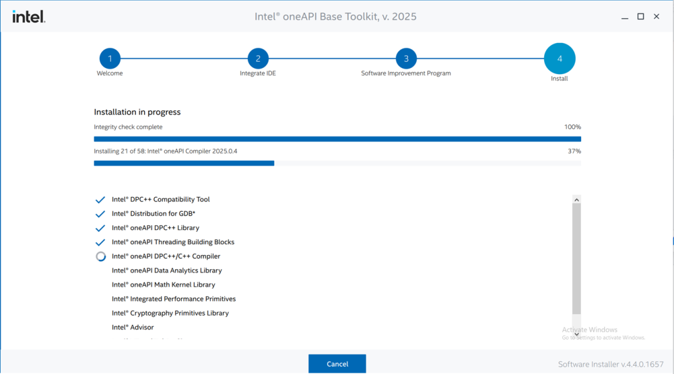This screenshot has height=374, width=674.
Task: Select 'Intel Advisor' row
Action: [133, 327]
